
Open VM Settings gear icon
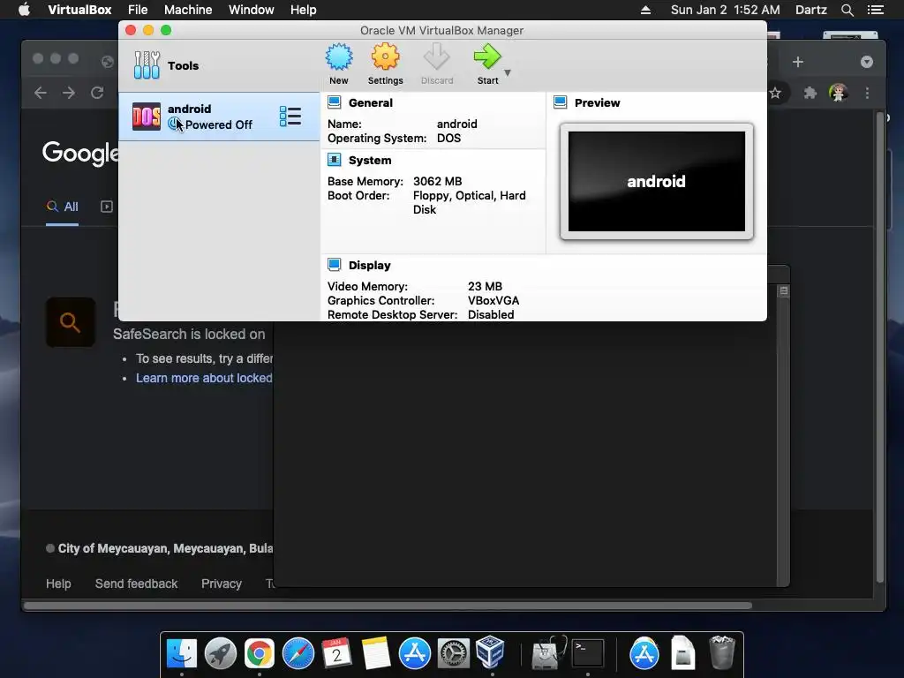[x=385, y=57]
